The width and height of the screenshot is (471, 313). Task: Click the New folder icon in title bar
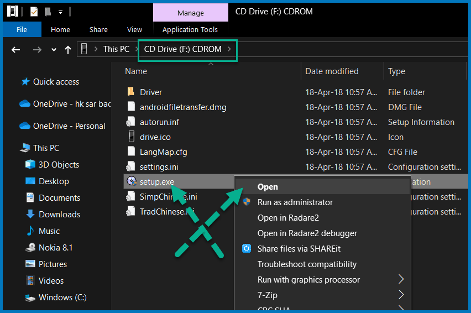(x=48, y=12)
